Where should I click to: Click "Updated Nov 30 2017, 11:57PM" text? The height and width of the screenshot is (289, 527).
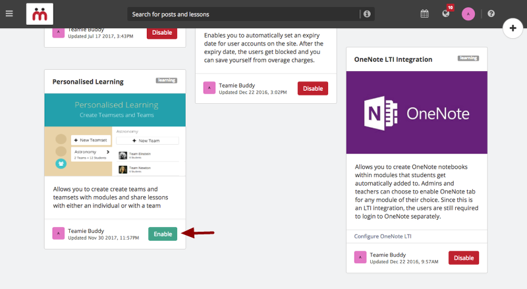pyautogui.click(x=103, y=238)
